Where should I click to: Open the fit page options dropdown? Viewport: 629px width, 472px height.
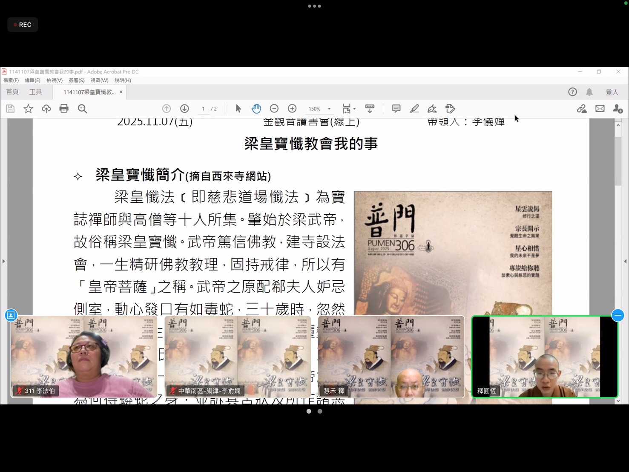[x=349, y=109]
